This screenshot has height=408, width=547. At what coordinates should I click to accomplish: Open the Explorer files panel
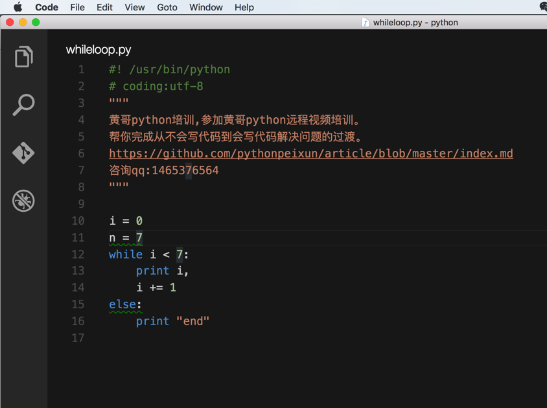(23, 56)
